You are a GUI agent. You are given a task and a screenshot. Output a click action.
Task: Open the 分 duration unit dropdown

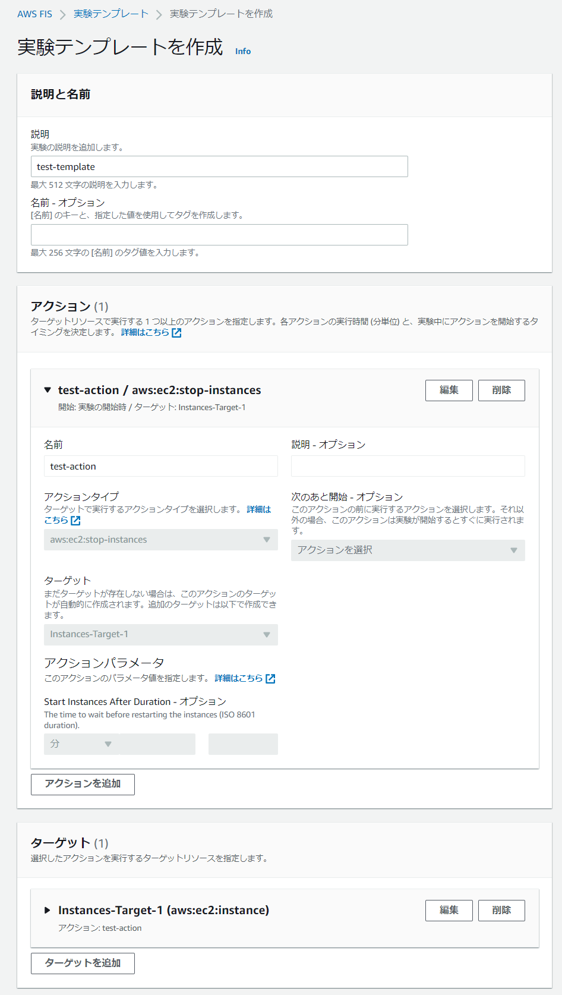click(81, 744)
